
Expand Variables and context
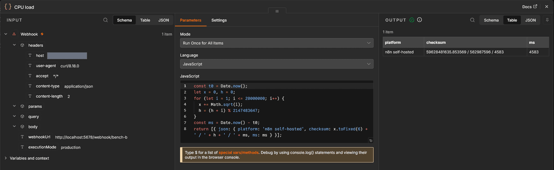click(x=6, y=158)
